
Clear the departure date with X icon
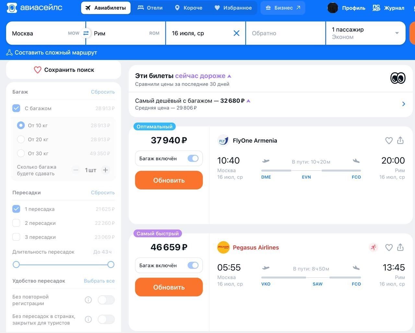click(237, 33)
